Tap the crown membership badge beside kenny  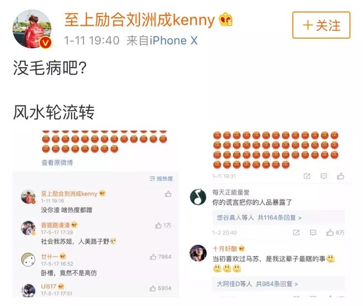click(226, 20)
